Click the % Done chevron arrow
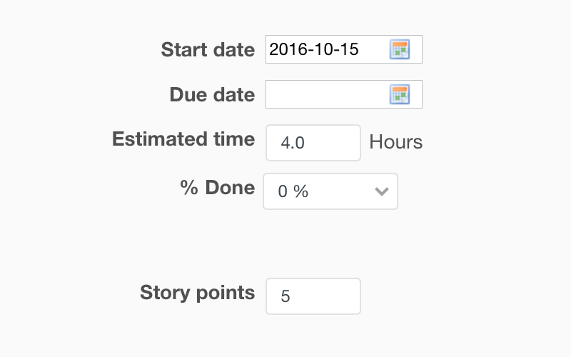Viewport: 571px width, 357px height. 382,191
